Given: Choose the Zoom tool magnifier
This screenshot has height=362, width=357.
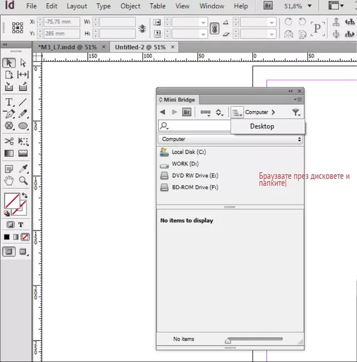Looking at the screenshot, I should point(24,181).
